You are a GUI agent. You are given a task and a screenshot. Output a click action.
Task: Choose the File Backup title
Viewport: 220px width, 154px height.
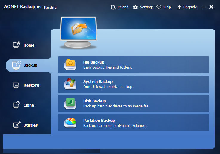tap(94, 62)
